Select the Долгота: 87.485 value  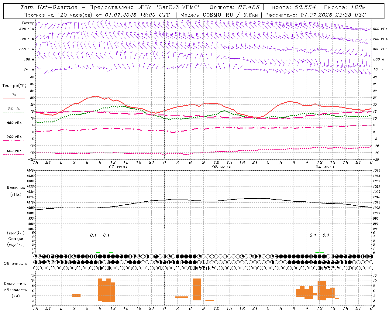(235, 7)
